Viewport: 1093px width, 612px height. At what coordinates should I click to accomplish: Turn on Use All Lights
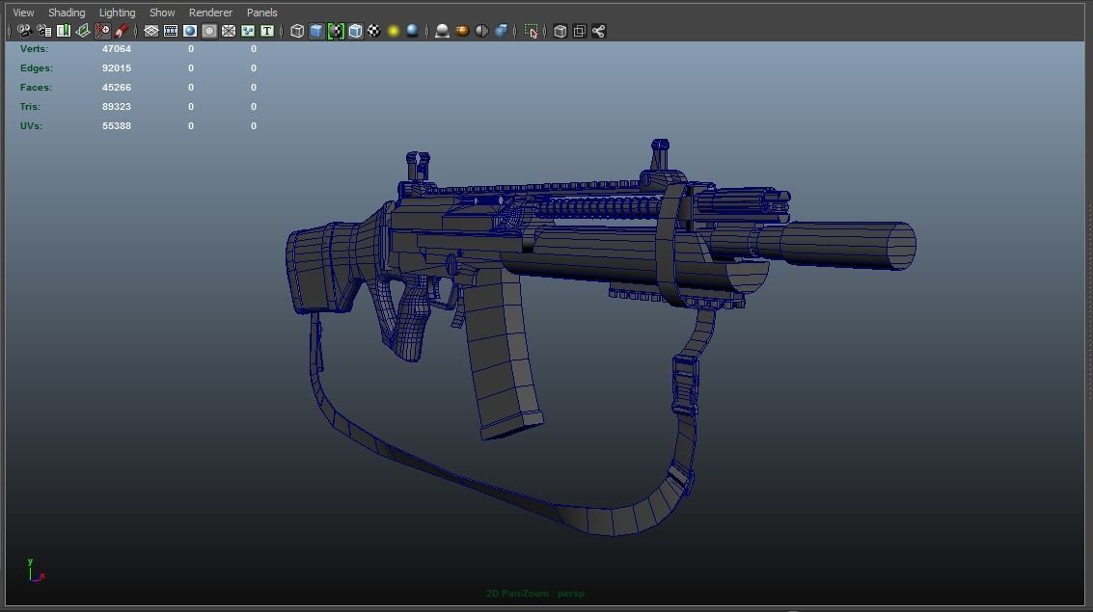pos(391,31)
